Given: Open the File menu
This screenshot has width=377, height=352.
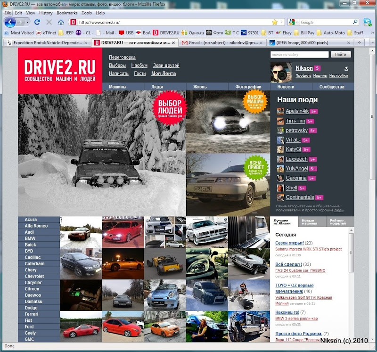Looking at the screenshot, I should [8, 13].
